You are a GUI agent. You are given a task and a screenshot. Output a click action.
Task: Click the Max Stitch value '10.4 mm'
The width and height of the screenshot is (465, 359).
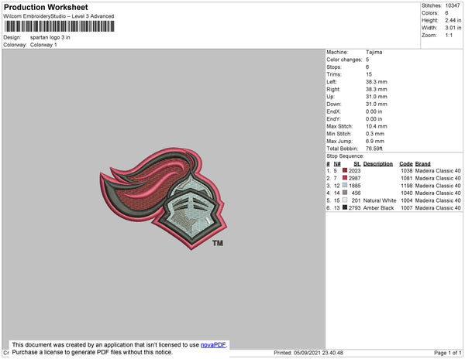pyautogui.click(x=377, y=126)
